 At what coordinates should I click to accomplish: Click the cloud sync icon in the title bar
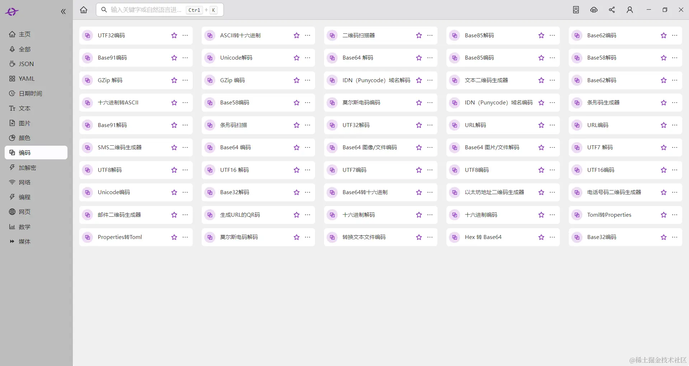[x=594, y=10]
